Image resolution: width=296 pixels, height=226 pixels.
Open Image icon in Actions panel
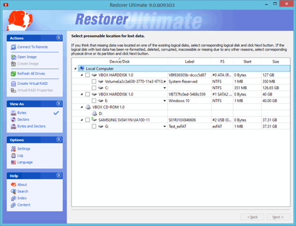(14, 57)
